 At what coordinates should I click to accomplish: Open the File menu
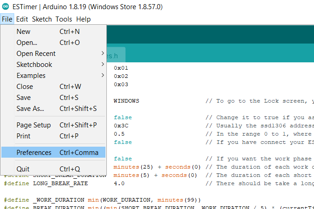pyautogui.click(x=7, y=19)
